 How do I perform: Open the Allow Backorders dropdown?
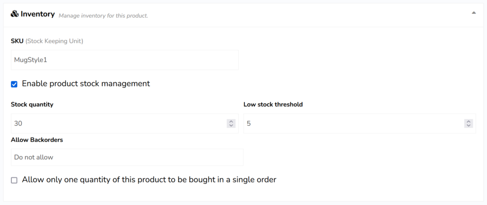coord(127,157)
